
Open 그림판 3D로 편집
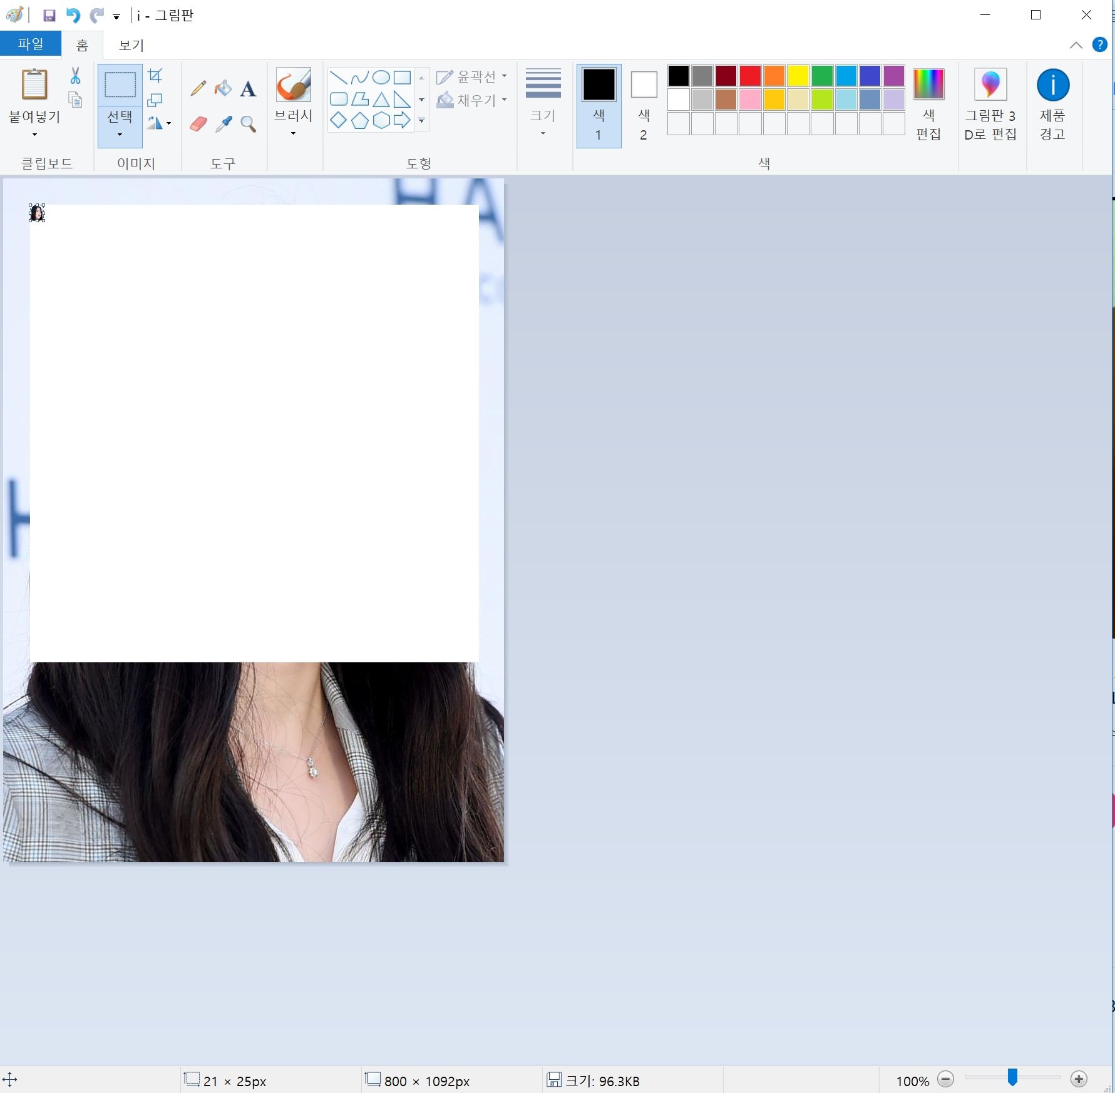(990, 105)
